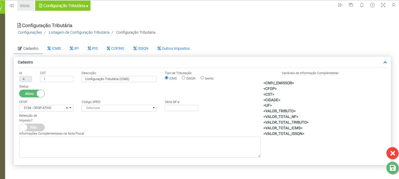Click the green save floppy disk button

(392, 168)
